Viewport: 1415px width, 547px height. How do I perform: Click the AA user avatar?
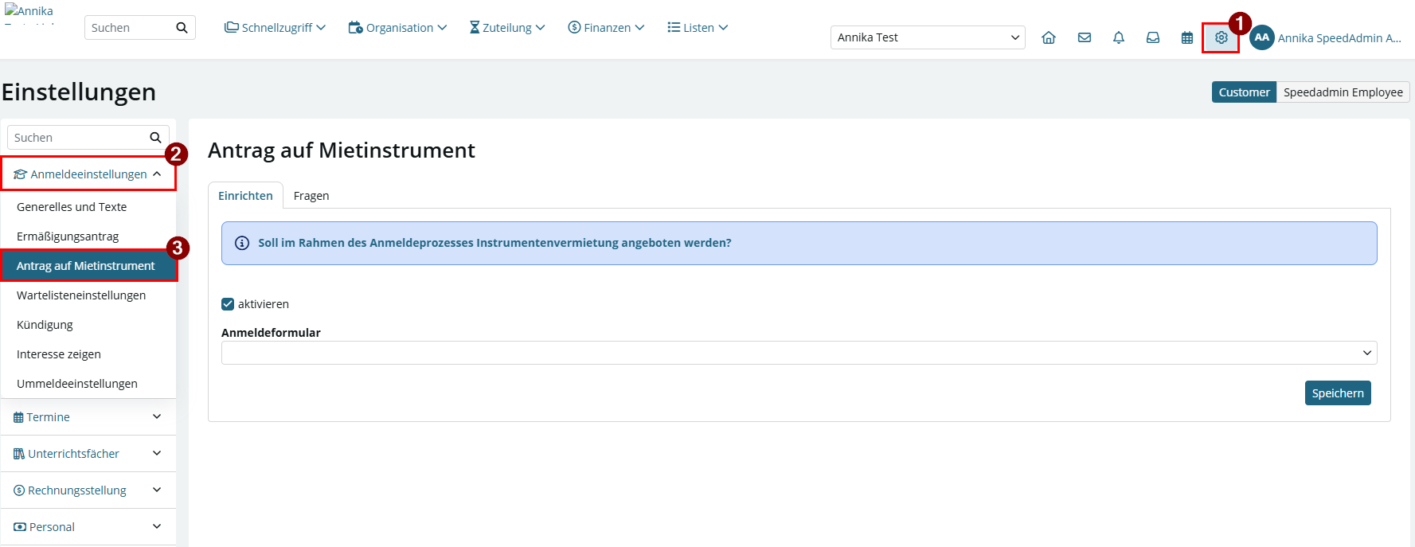pos(1262,37)
